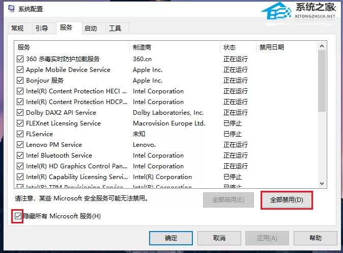Viewport: 343px width, 253px height.
Task: Uncheck Apple Mobile Device Service checkbox
Action: click(x=20, y=70)
